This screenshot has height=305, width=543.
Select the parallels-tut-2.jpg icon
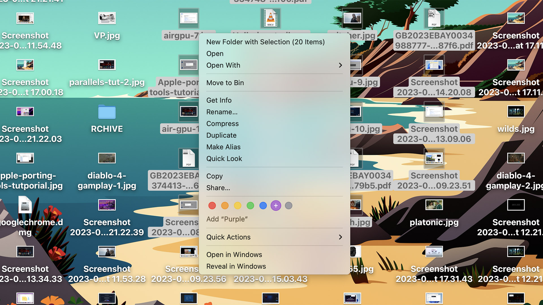107,65
